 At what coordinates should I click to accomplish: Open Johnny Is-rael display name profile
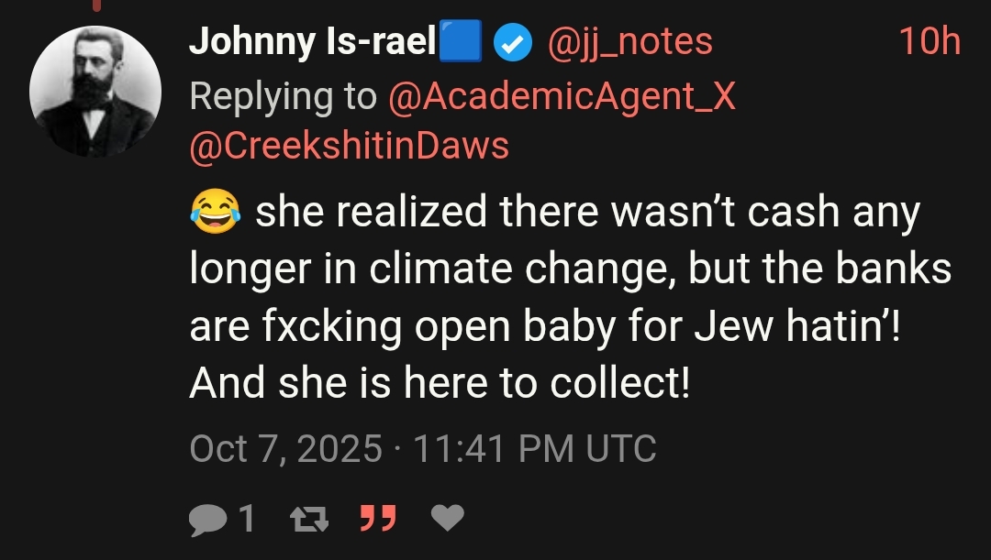312,41
